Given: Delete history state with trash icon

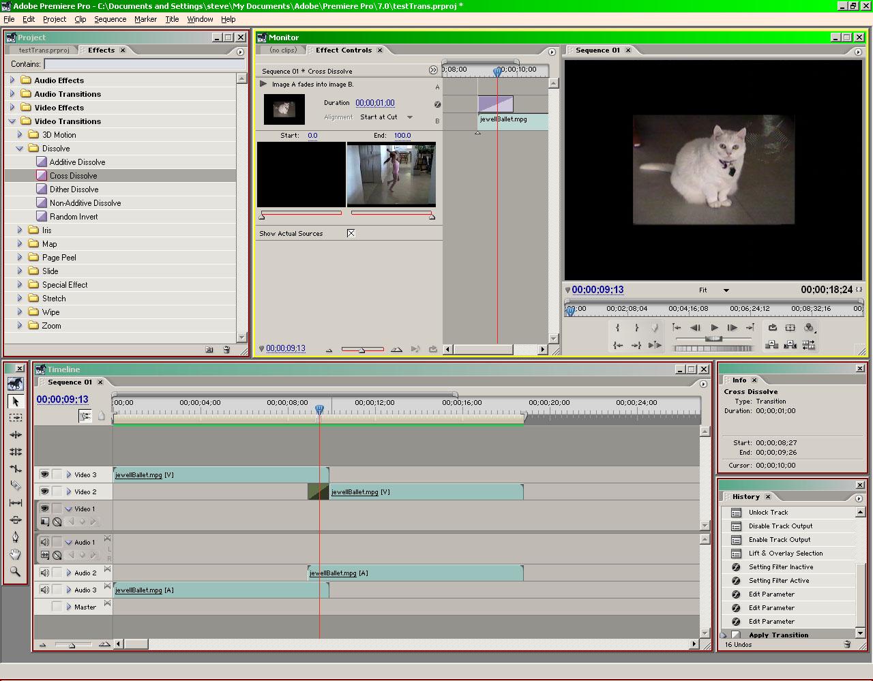Looking at the screenshot, I should point(847,644).
